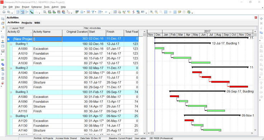Collapse the Buidling 2 WBS group
This screenshot has width=264, height=140.
(x=11, y=69)
